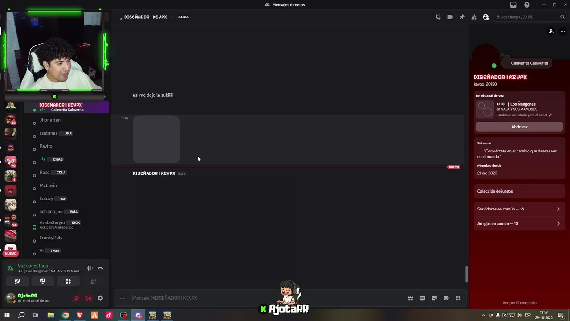Expand Servidores en común — 16
Viewport: 570px width, 321px height.
519,209
